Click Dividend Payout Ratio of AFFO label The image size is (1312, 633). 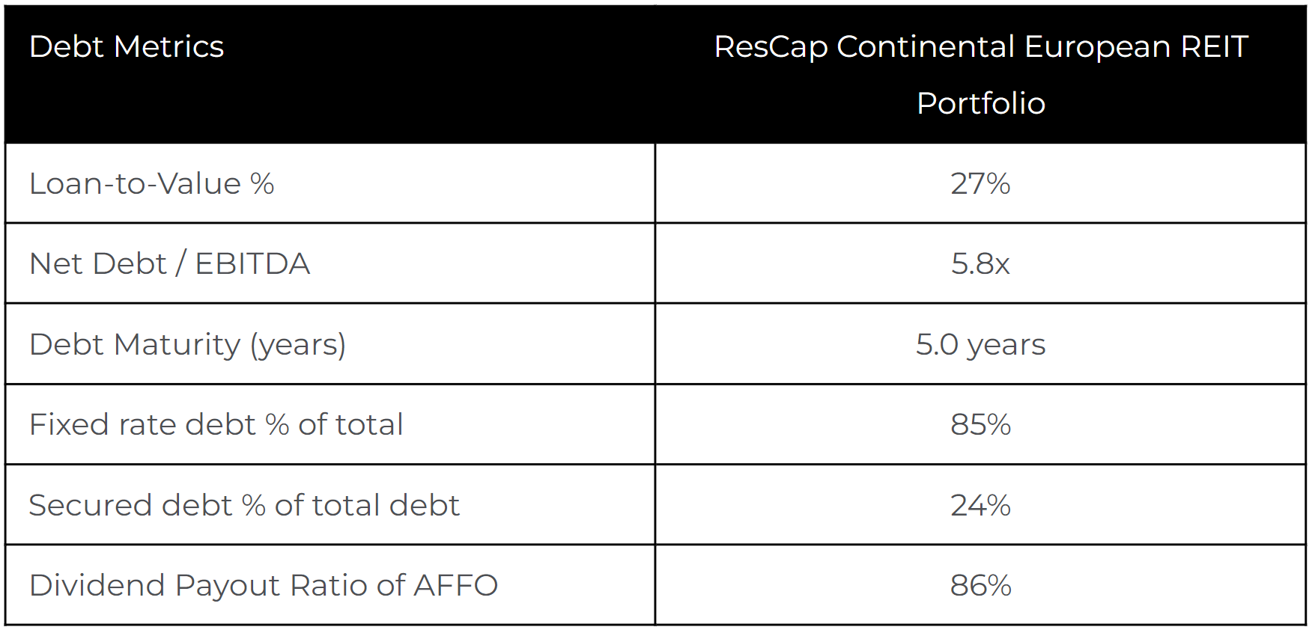point(264,586)
